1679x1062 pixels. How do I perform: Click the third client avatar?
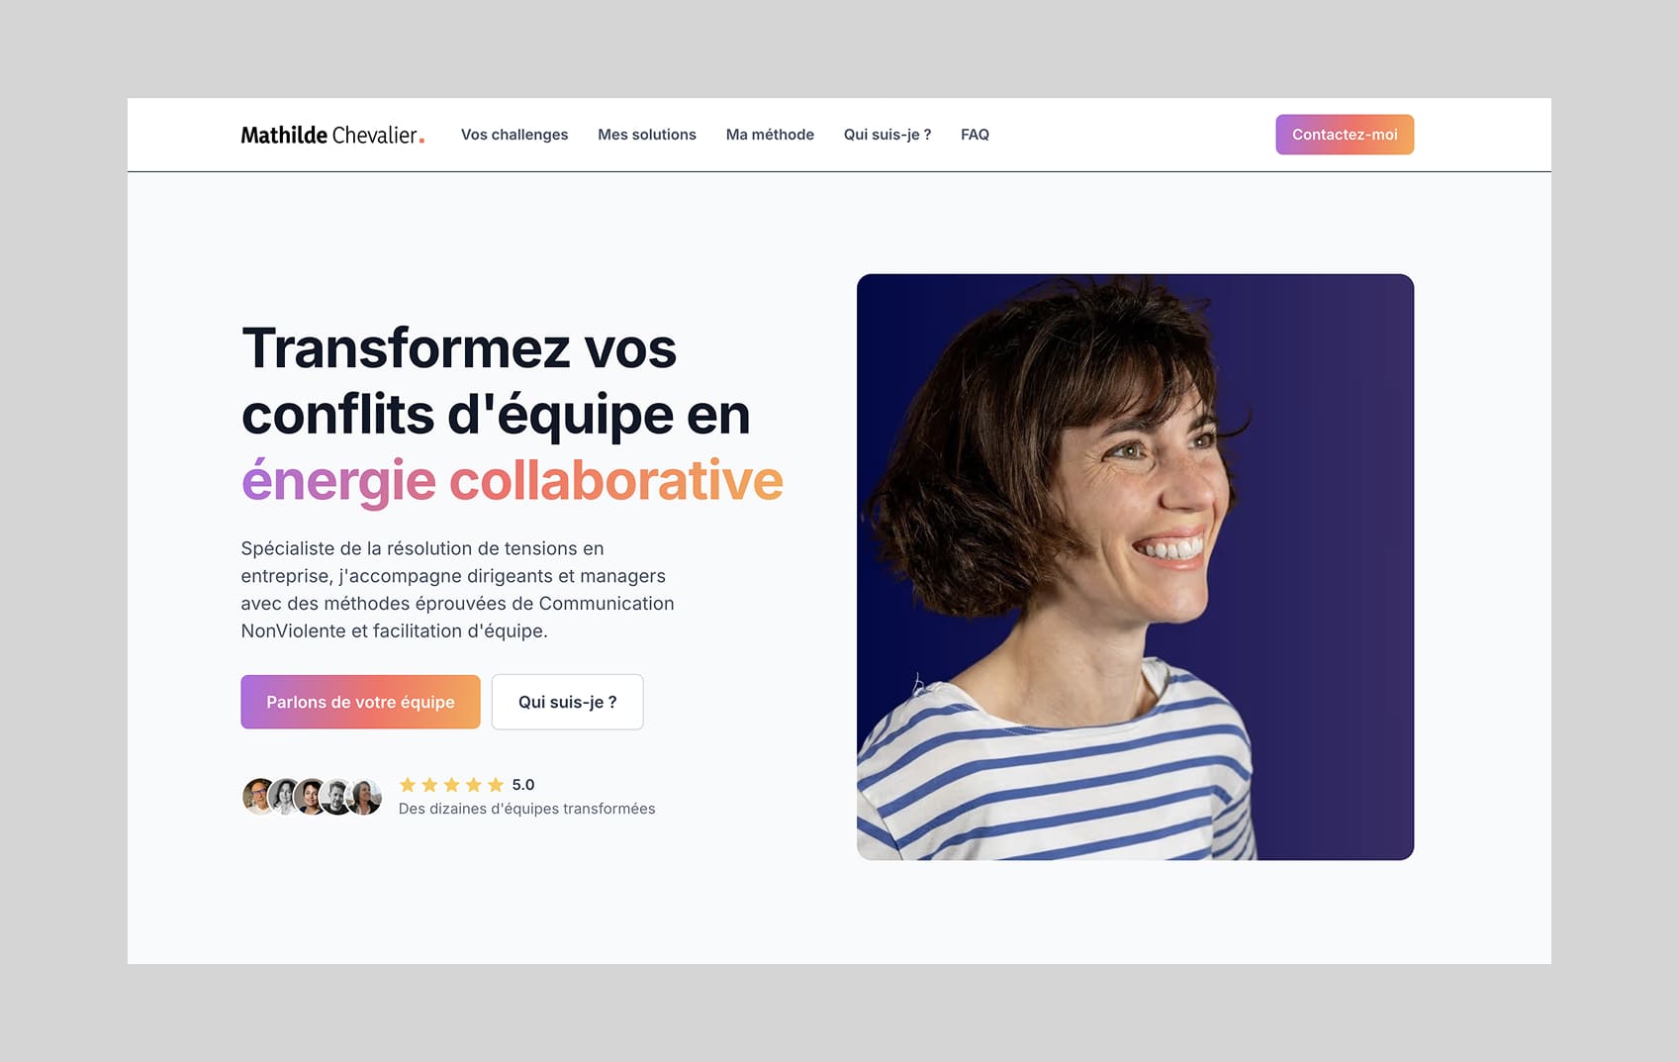[x=311, y=796]
